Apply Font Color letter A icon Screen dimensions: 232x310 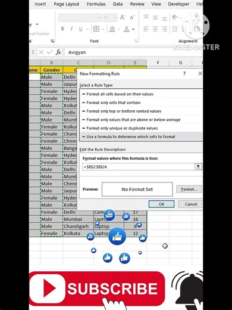127,29
